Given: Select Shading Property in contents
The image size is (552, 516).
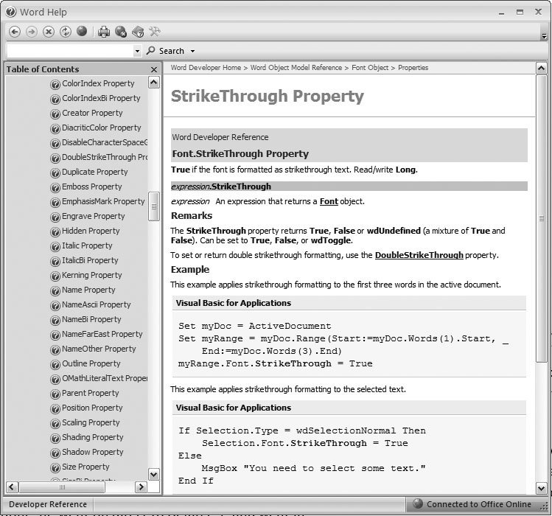Looking at the screenshot, I should tap(93, 437).
